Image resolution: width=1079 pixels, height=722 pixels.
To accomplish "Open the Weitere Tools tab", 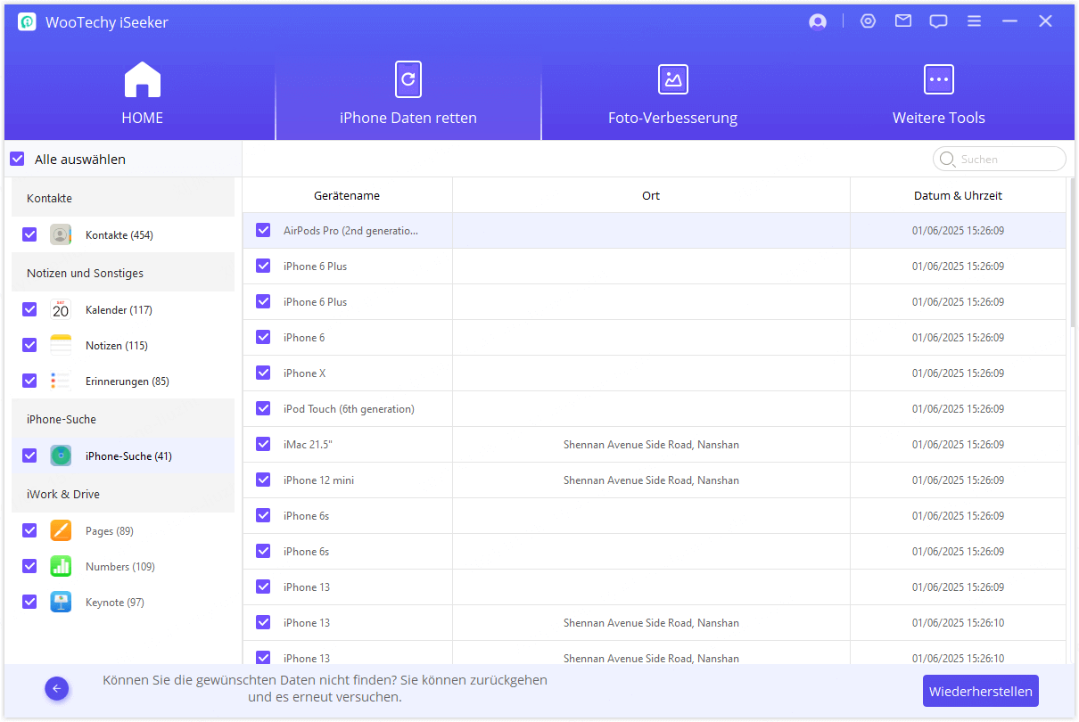I will [938, 94].
